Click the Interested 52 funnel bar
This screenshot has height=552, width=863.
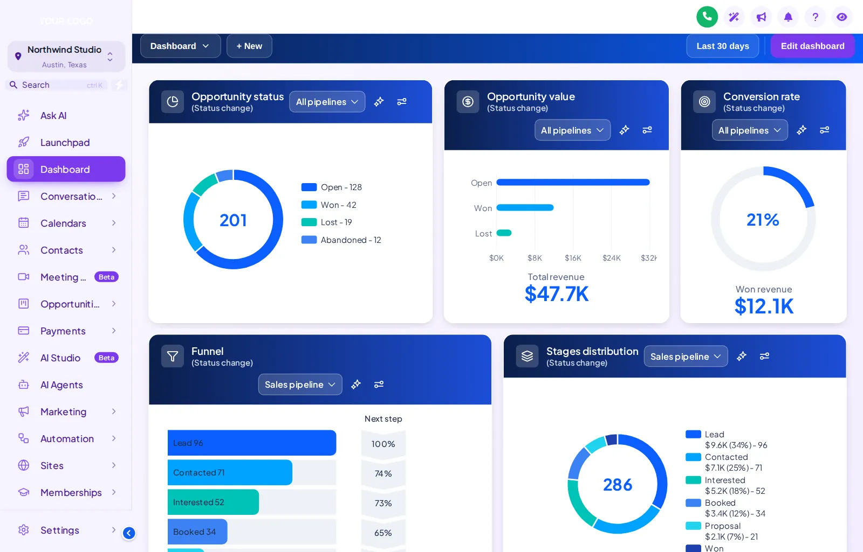tap(213, 502)
